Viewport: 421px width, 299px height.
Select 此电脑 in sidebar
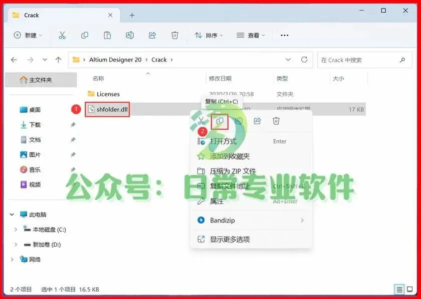[x=37, y=214]
